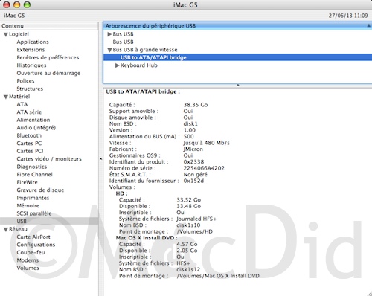Open Applications in sidebar

(x=33, y=42)
